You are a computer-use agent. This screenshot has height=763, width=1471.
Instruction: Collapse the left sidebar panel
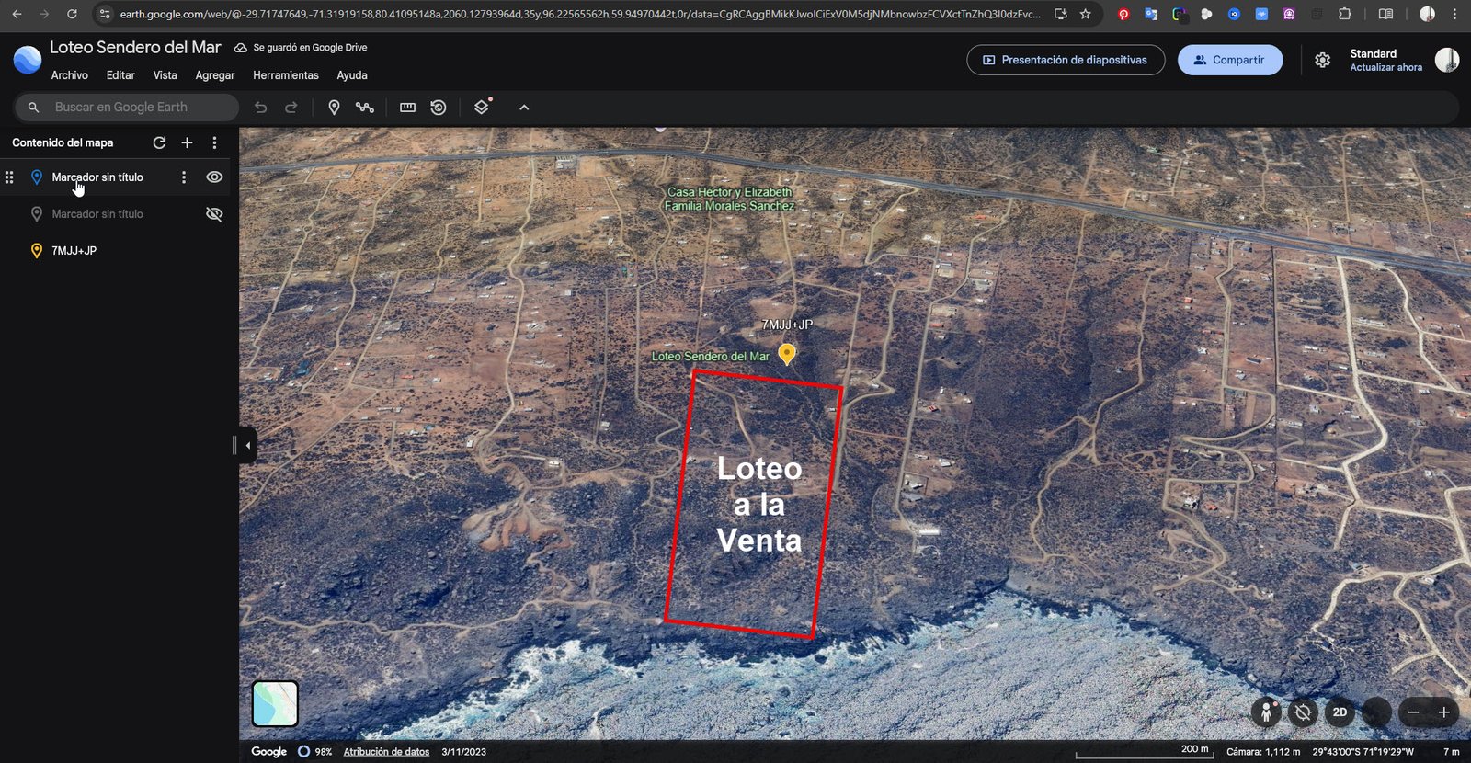coord(247,446)
